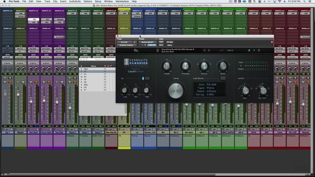
Task: Open Spotlight search in menu bar
Action: pos(305,1)
